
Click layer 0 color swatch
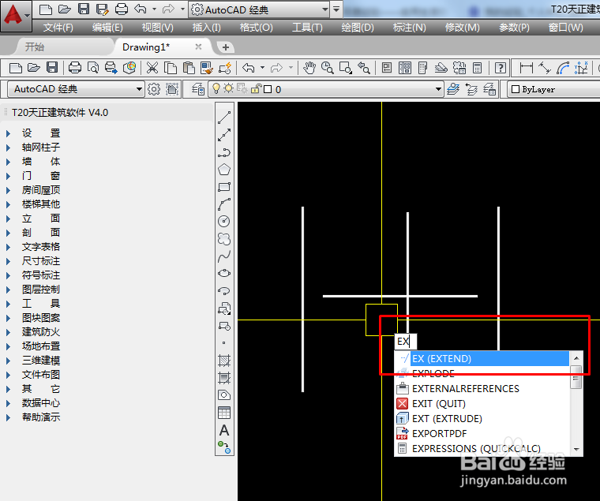click(x=268, y=89)
